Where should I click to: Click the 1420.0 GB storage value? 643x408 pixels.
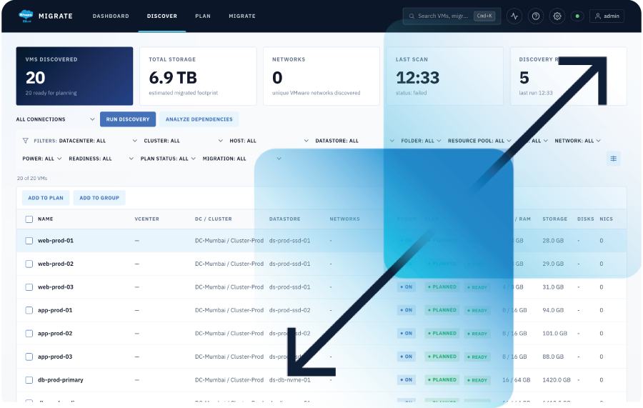(x=557, y=380)
